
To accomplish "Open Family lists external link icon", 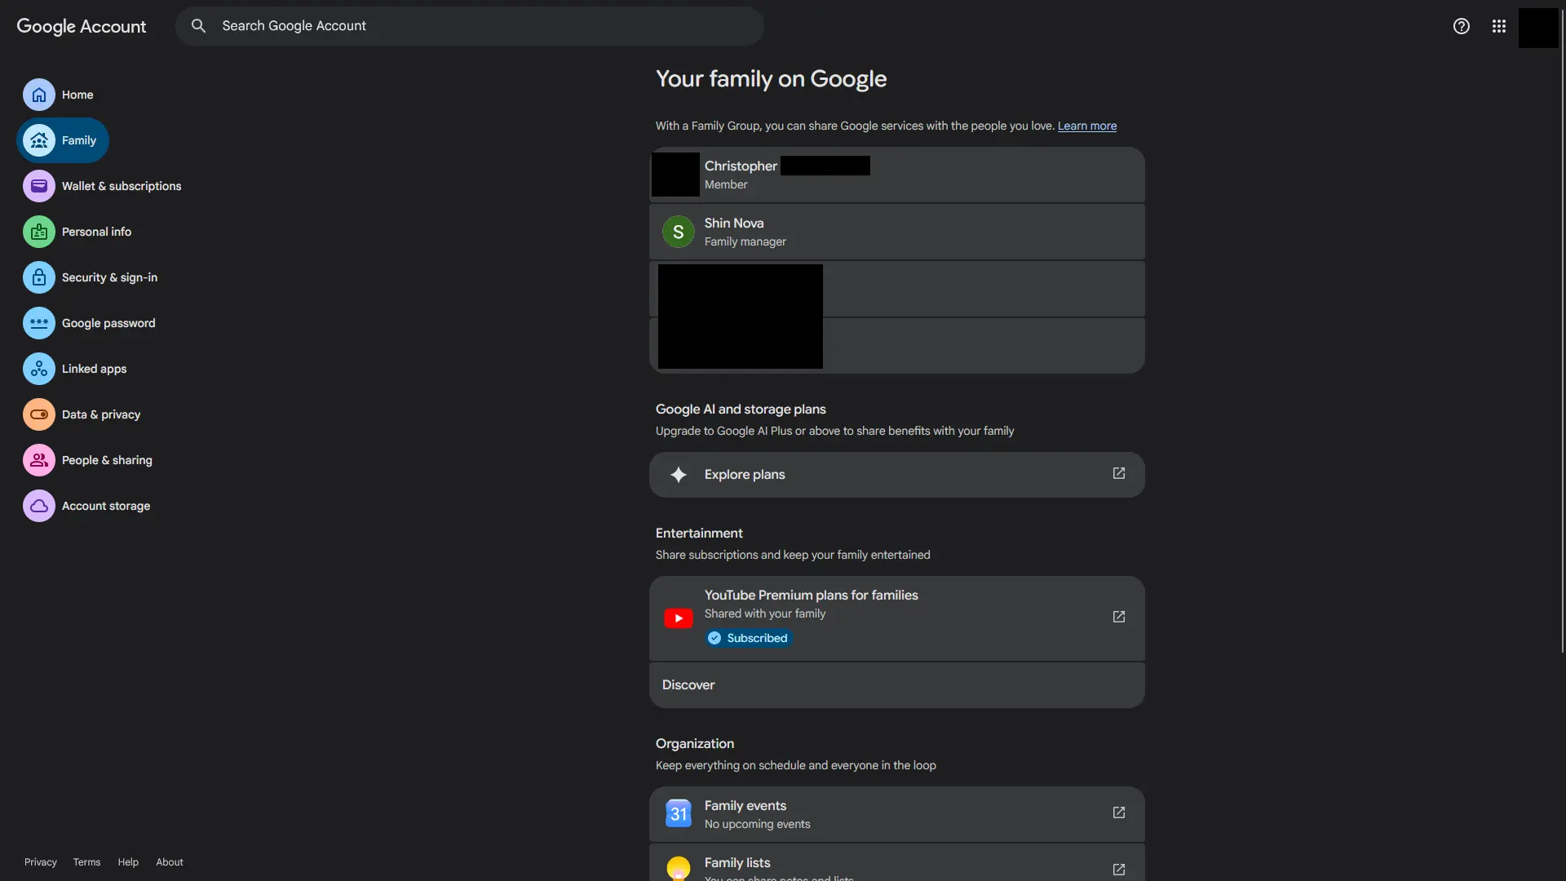I will click(1119, 870).
